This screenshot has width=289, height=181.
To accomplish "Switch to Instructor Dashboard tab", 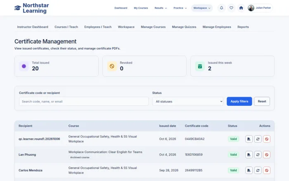I will click(x=33, y=27).
